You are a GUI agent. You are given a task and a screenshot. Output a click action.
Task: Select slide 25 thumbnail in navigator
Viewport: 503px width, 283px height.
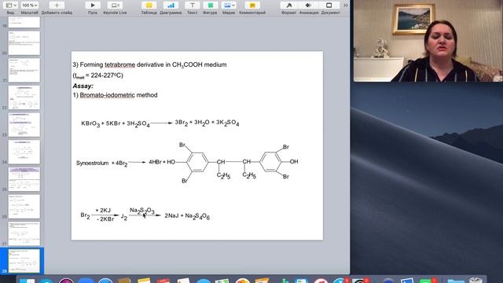point(24,179)
